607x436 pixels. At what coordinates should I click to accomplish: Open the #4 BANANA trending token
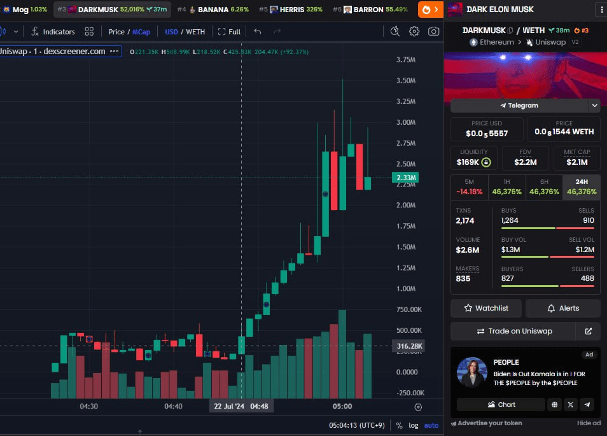(x=213, y=10)
